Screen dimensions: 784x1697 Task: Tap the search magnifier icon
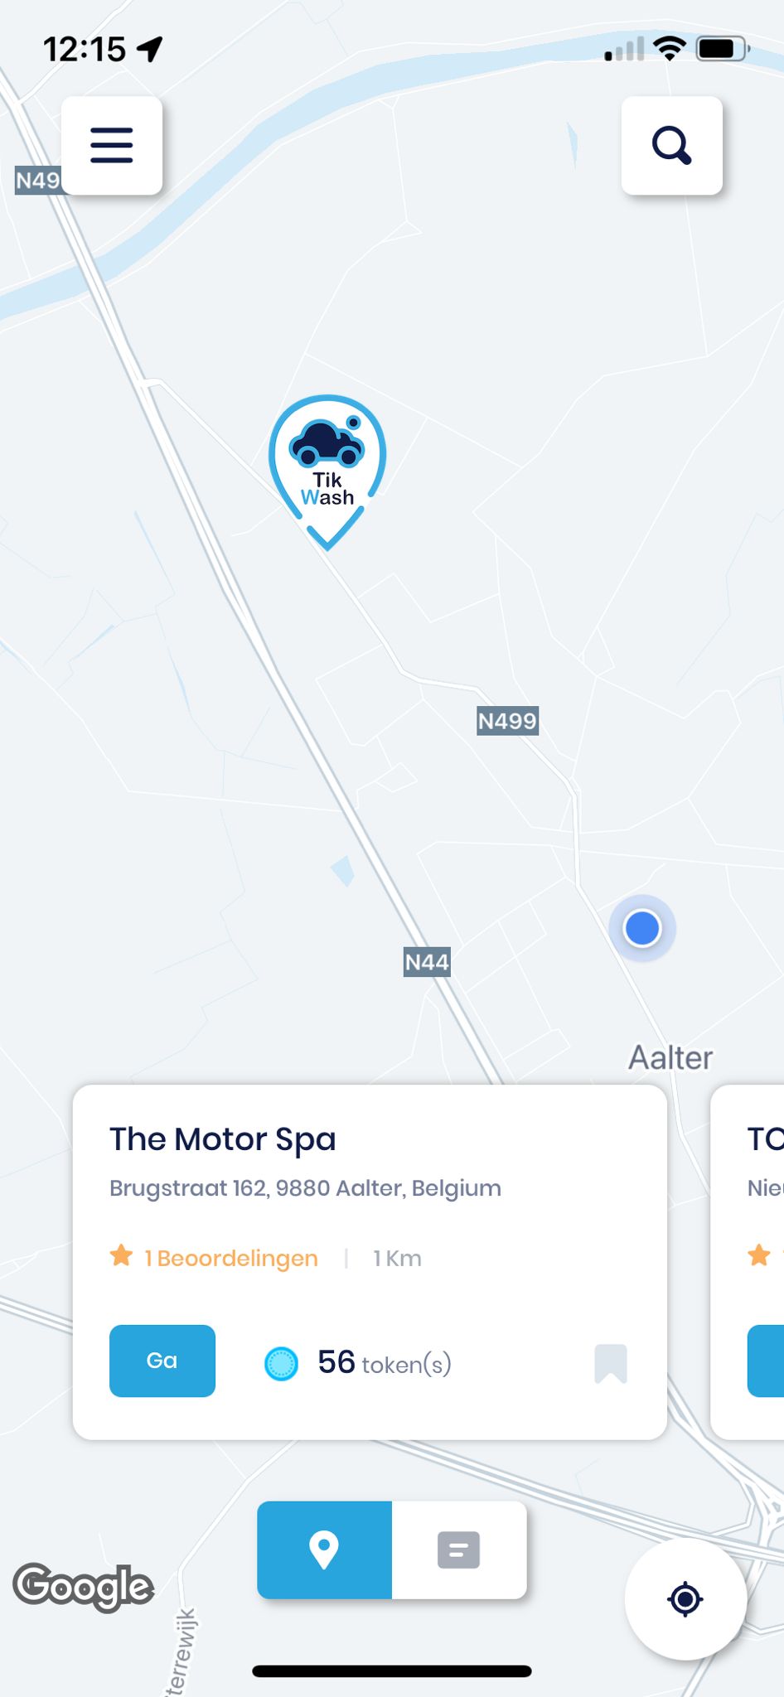tap(671, 146)
